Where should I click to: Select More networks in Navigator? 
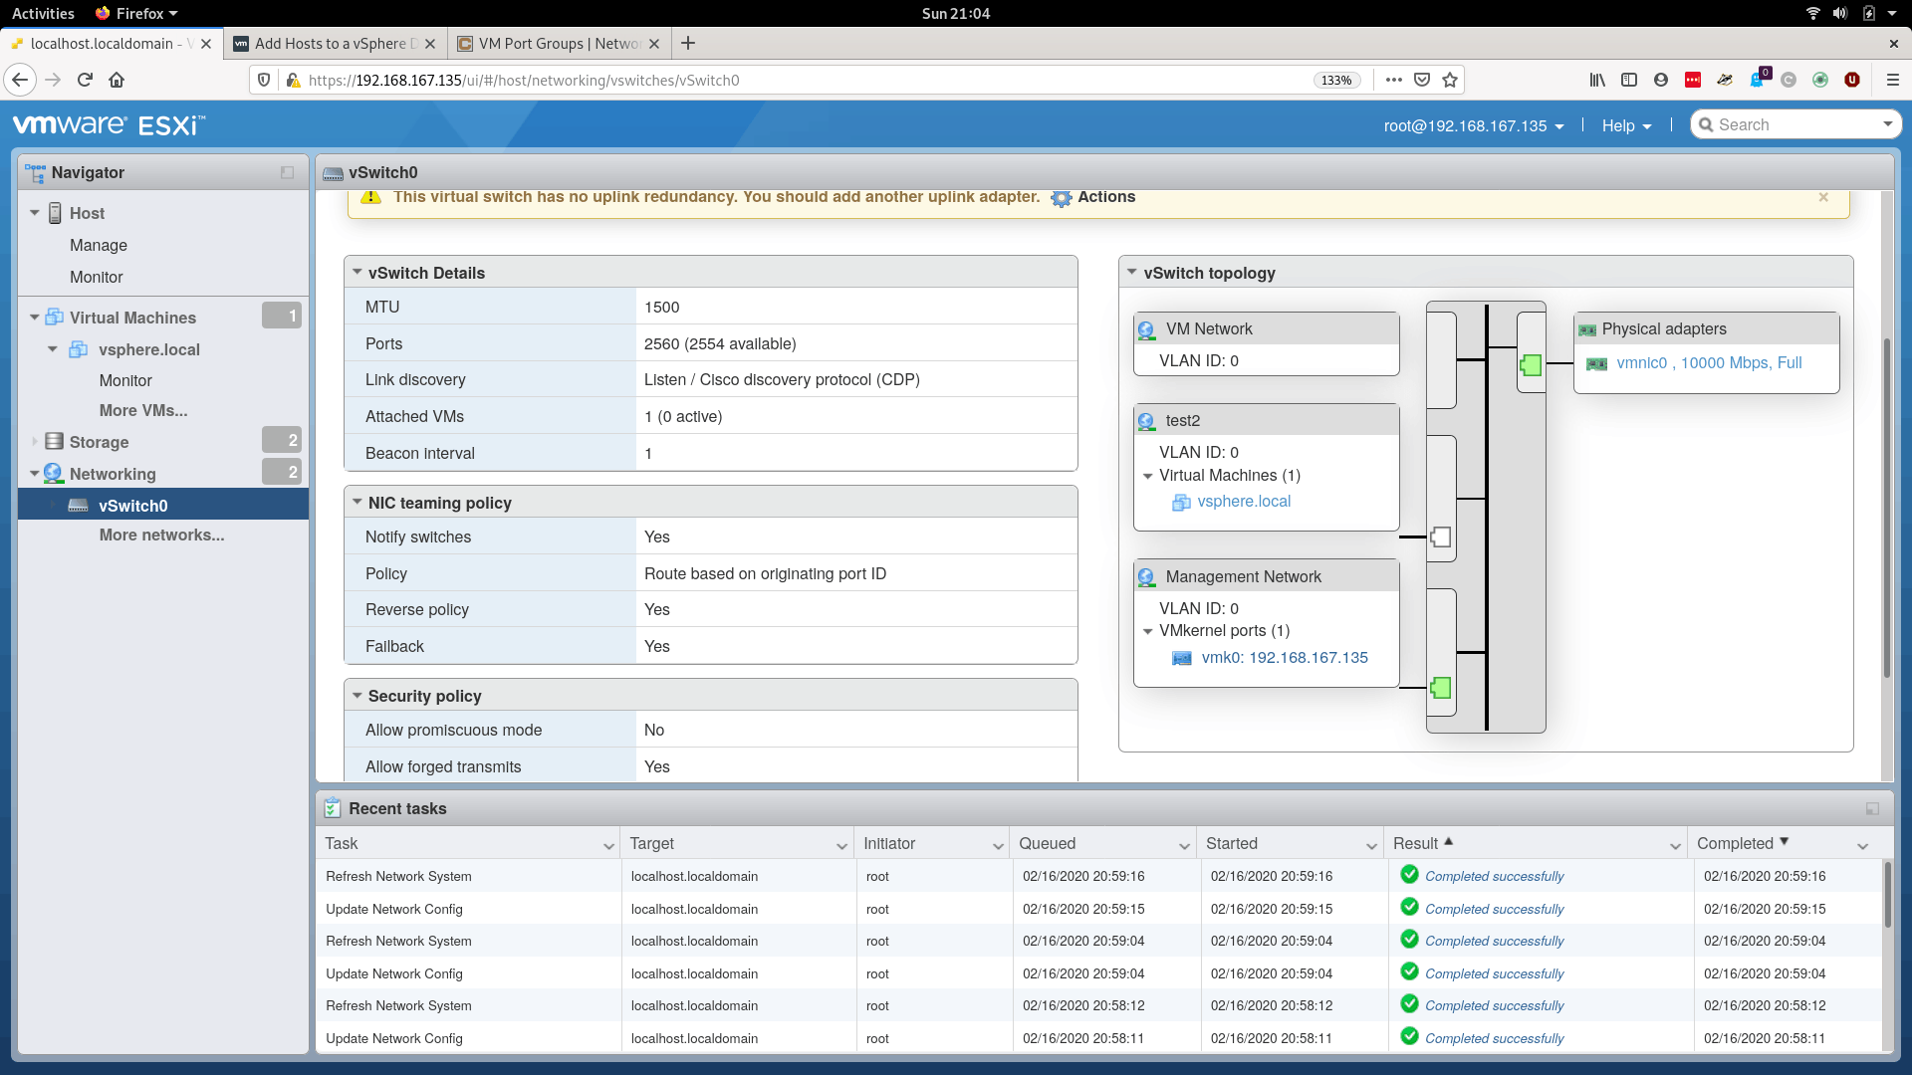click(x=161, y=536)
